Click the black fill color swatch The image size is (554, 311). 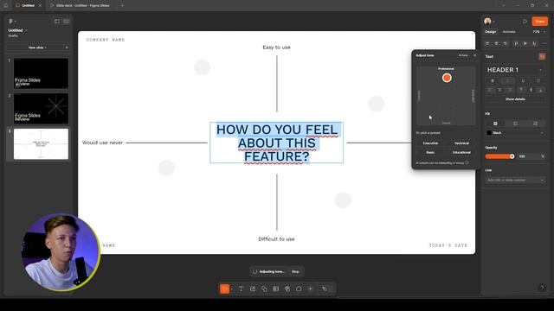[x=489, y=133]
